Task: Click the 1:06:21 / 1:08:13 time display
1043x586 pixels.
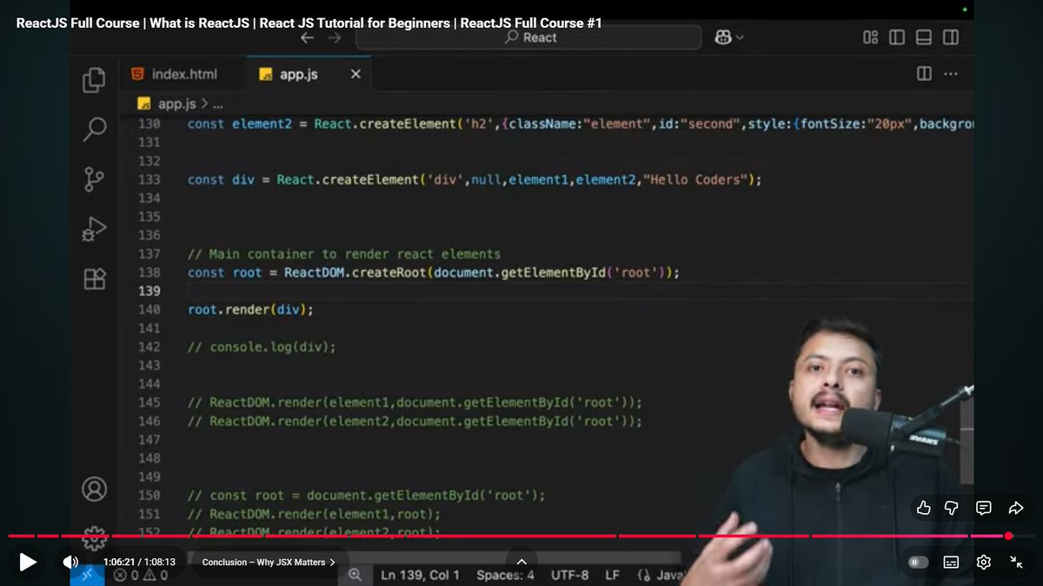Action: (x=139, y=562)
